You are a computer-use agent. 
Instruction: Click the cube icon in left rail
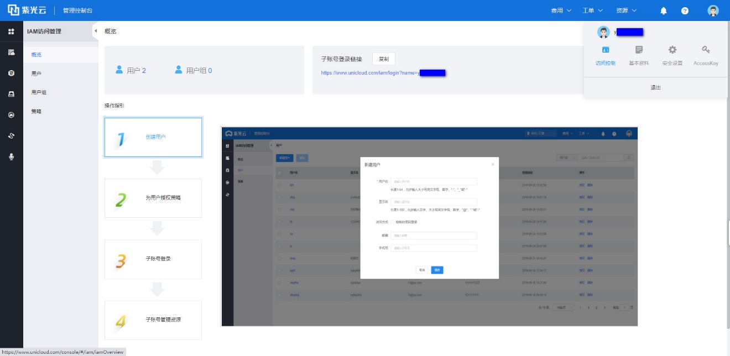click(x=11, y=73)
